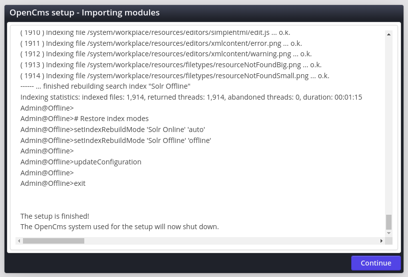408x277 pixels.
Task: Click the horizontal scrollbar track right of the thumb
Action: (229, 241)
